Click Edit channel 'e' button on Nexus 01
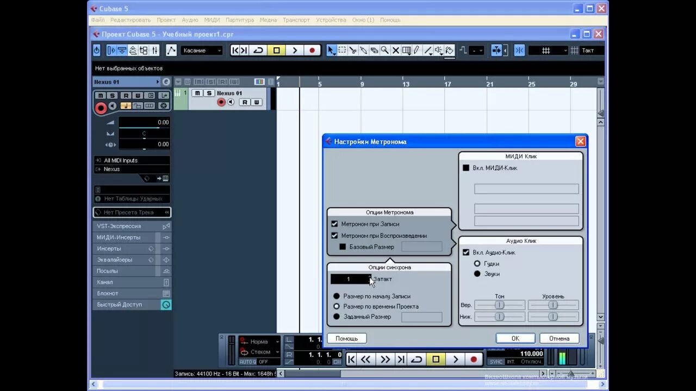 [x=166, y=82]
